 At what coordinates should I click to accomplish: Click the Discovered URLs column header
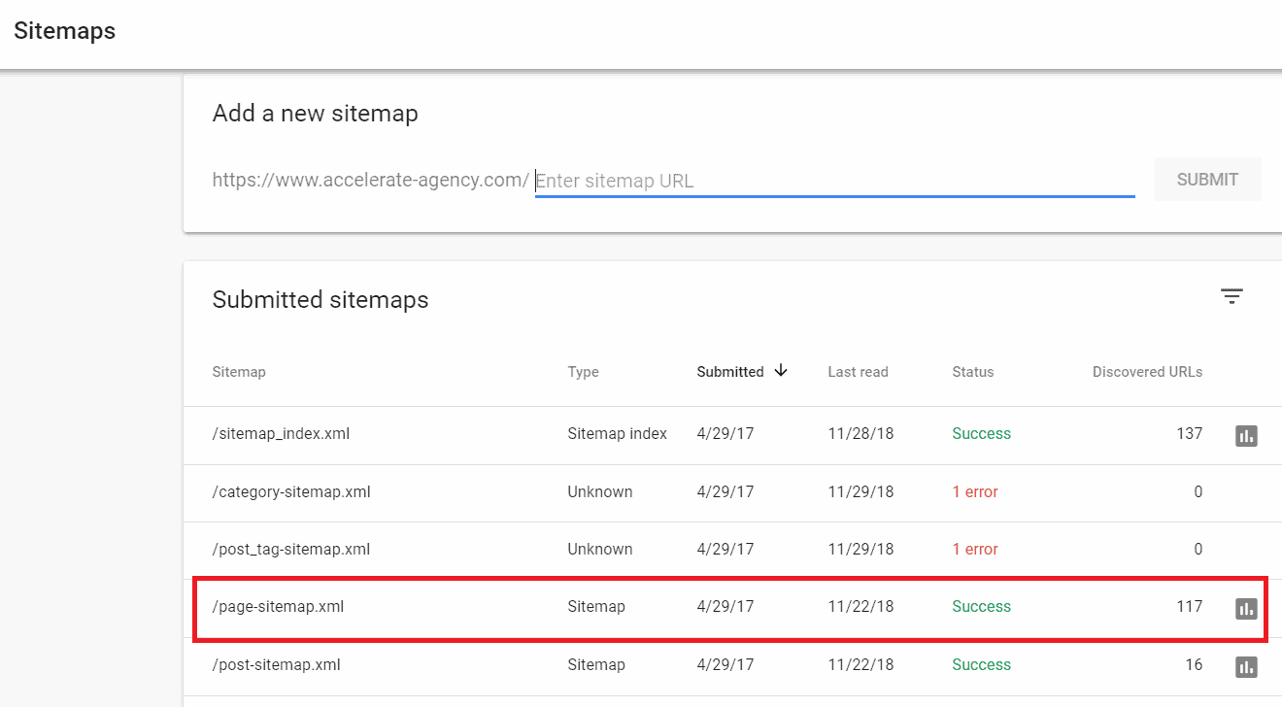[x=1147, y=372]
